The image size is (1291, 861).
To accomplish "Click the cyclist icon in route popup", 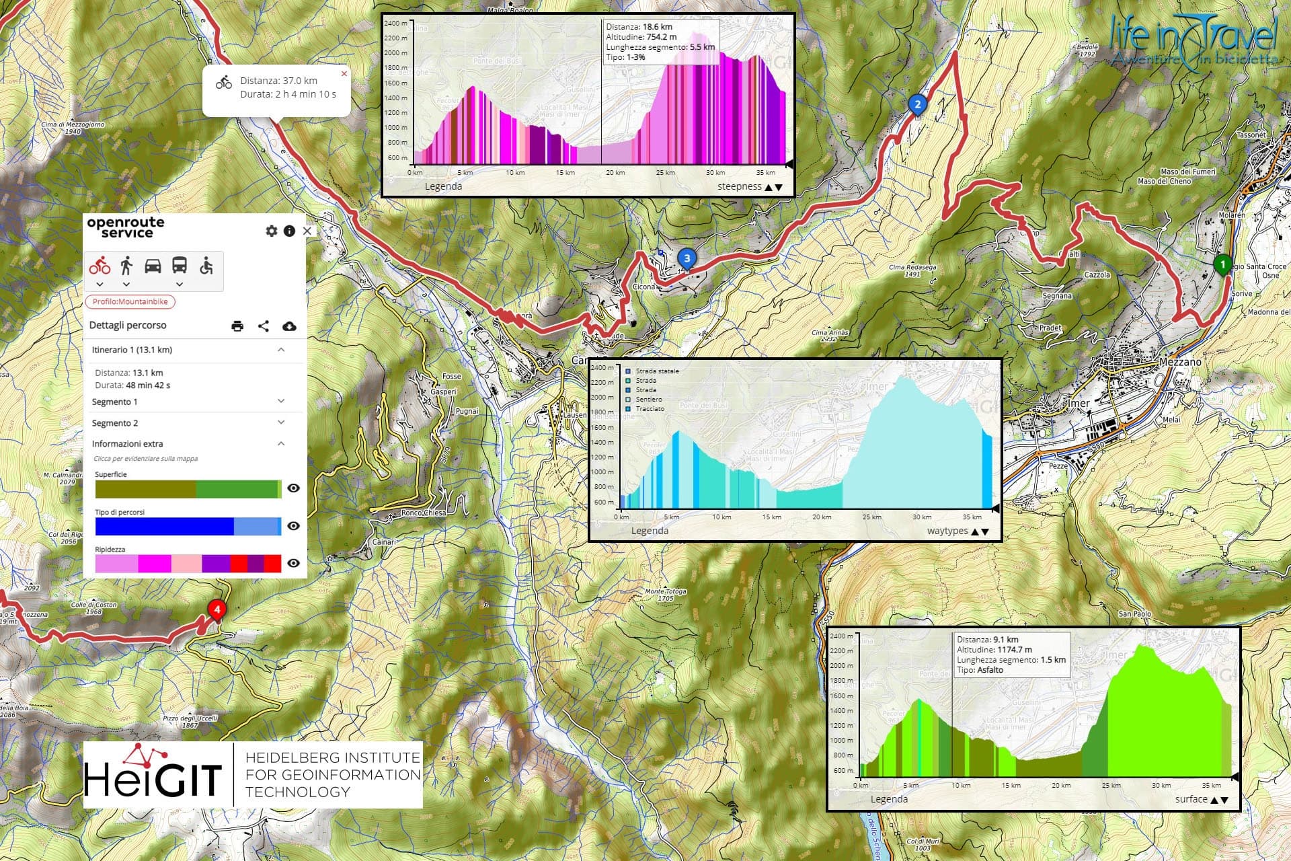I will pos(224,83).
